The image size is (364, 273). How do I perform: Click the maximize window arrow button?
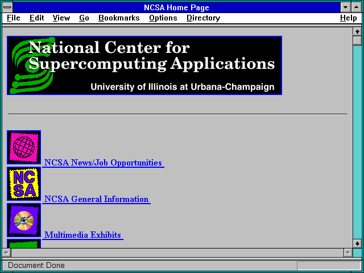pos(357,7)
